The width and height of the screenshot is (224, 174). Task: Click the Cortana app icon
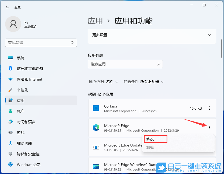coord(96,108)
